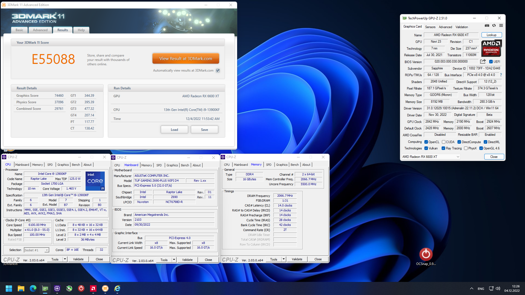Click Validate in Mainboard CPU-Z window
525x295 pixels.
[x=187, y=260]
